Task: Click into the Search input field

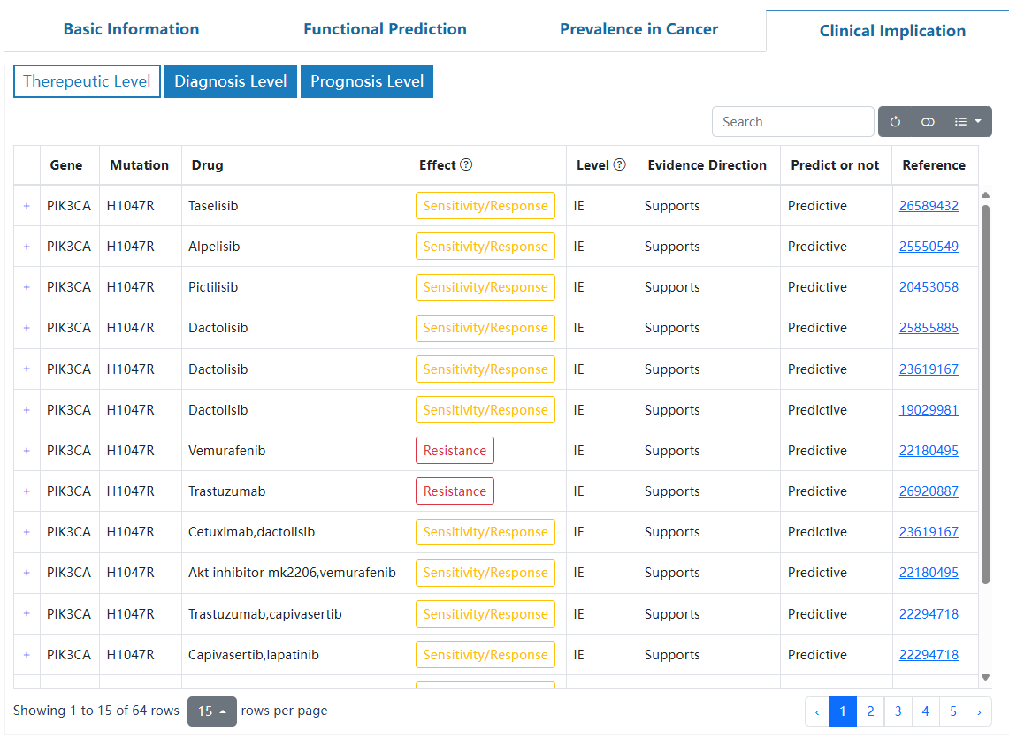Action: [792, 122]
